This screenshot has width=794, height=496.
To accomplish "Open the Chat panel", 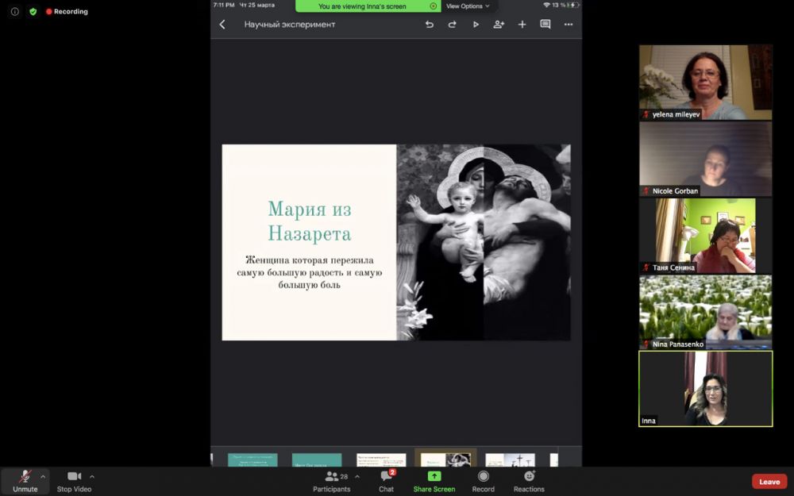I will click(387, 481).
